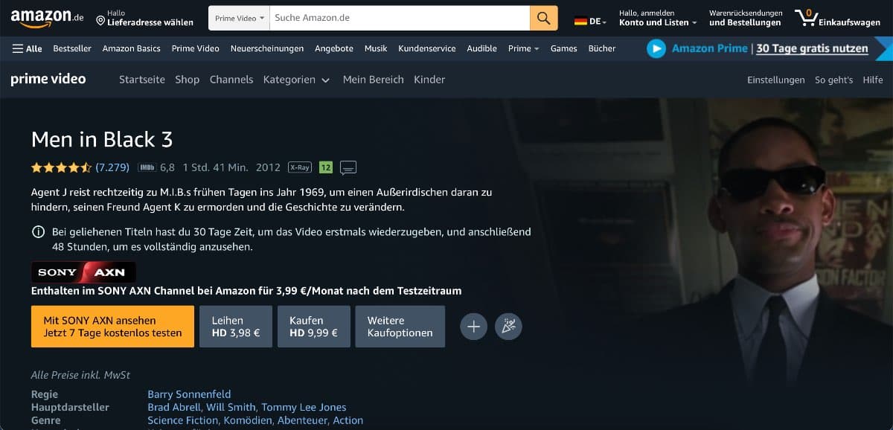Click the 2012 release year
The height and width of the screenshot is (430, 893).
pos(268,167)
